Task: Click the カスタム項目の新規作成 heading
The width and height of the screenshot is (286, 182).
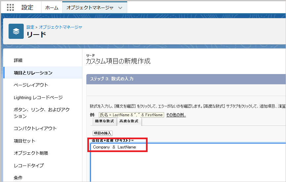Action: pos(118,61)
